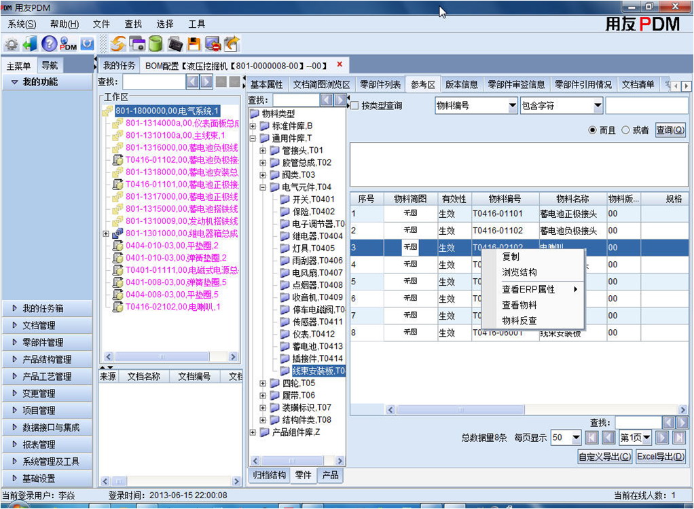Click the export document arrow icon

click(x=232, y=44)
